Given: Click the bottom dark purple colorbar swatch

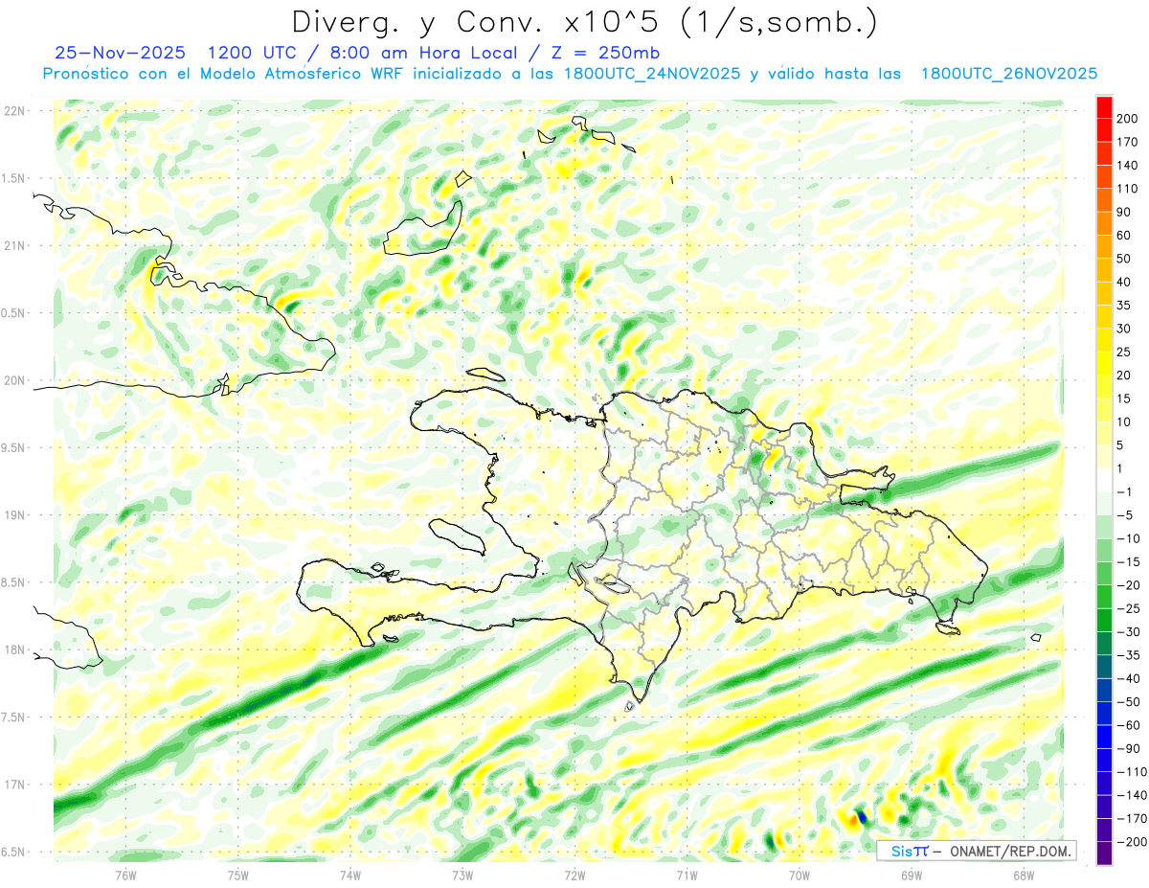Looking at the screenshot, I should (x=1104, y=854).
